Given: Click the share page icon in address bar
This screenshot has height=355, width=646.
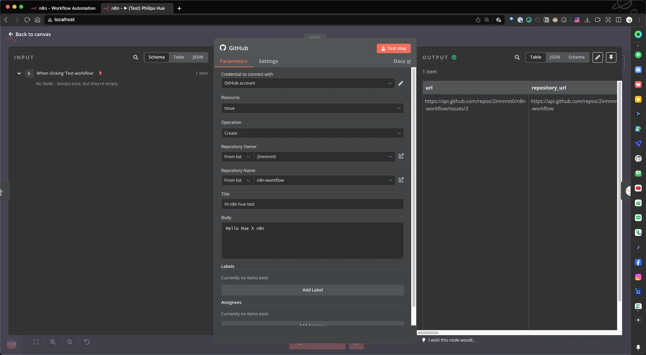Looking at the screenshot, I should (478, 20).
